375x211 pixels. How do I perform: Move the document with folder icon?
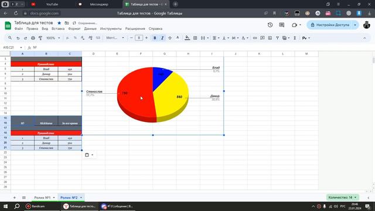tap(67, 23)
